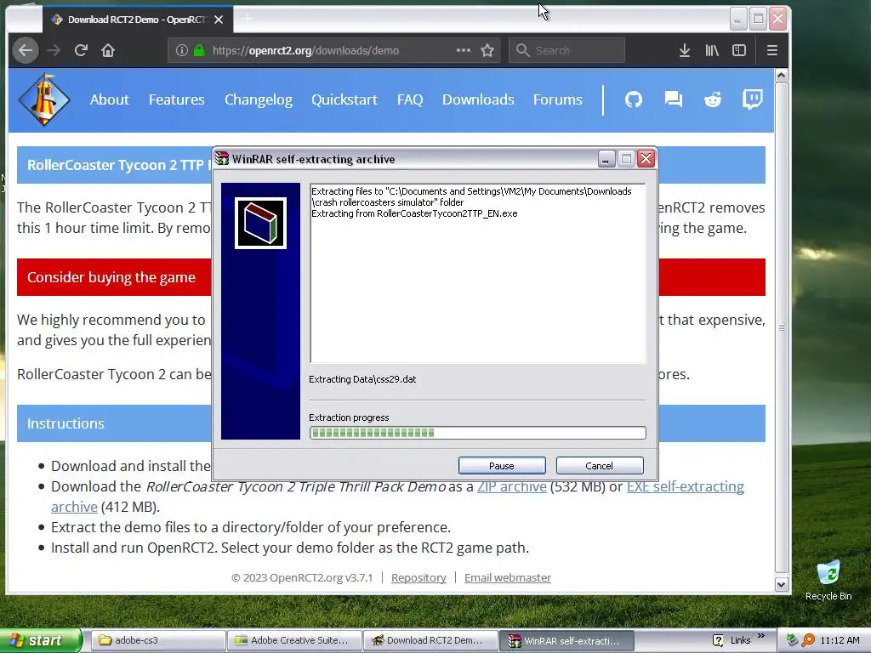Image resolution: width=871 pixels, height=653 pixels.
Task: Open the Quickstart page in site navigation
Action: pos(344,99)
